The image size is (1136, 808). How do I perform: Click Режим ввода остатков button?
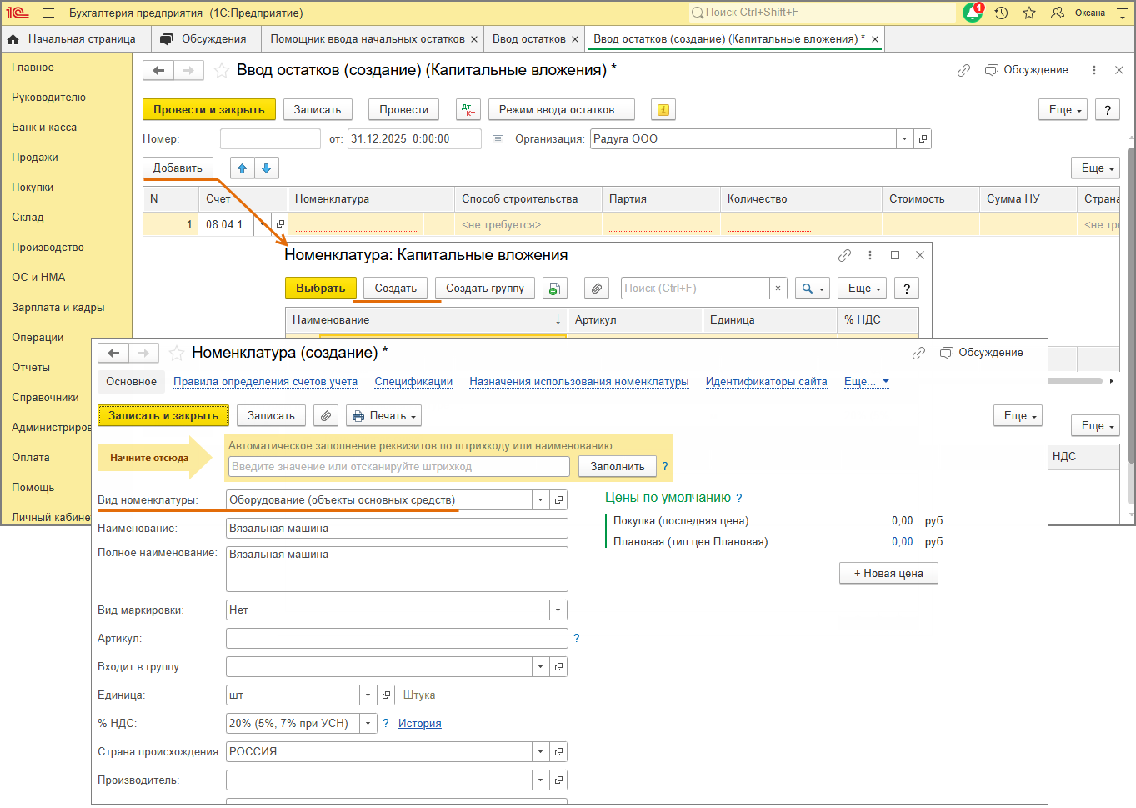coord(561,109)
